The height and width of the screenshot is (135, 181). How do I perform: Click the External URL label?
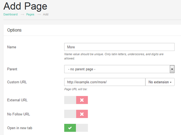coord(17,100)
